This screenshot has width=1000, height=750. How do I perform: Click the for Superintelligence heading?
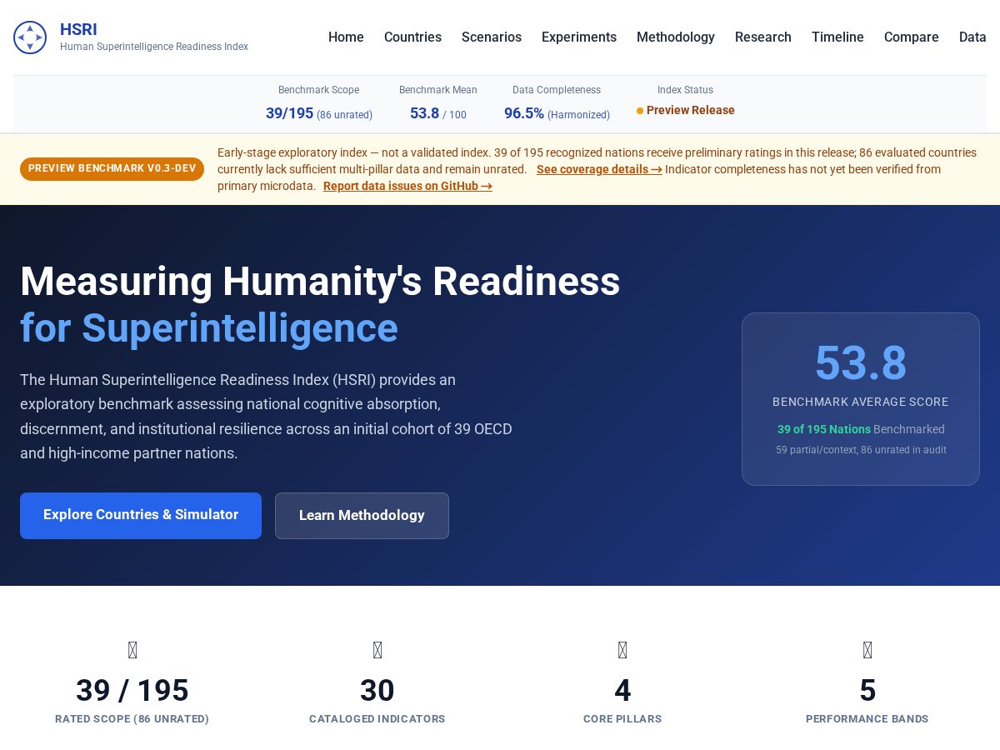(x=209, y=327)
